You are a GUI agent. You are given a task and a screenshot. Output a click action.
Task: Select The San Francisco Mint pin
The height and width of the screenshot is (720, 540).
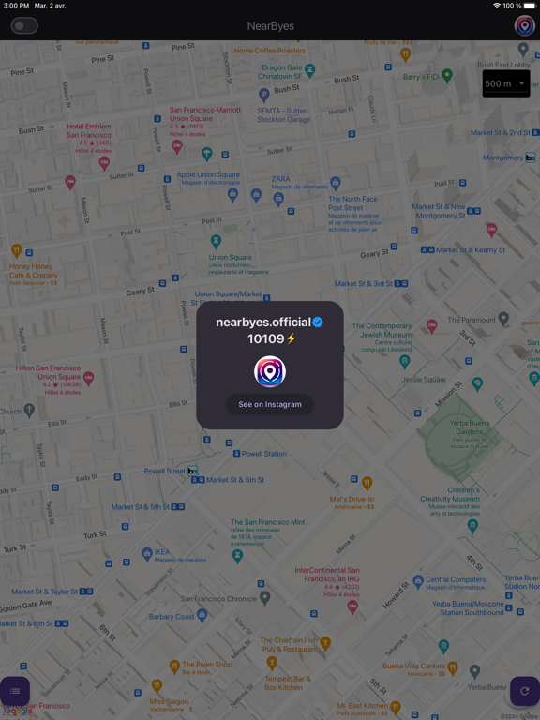(237, 557)
